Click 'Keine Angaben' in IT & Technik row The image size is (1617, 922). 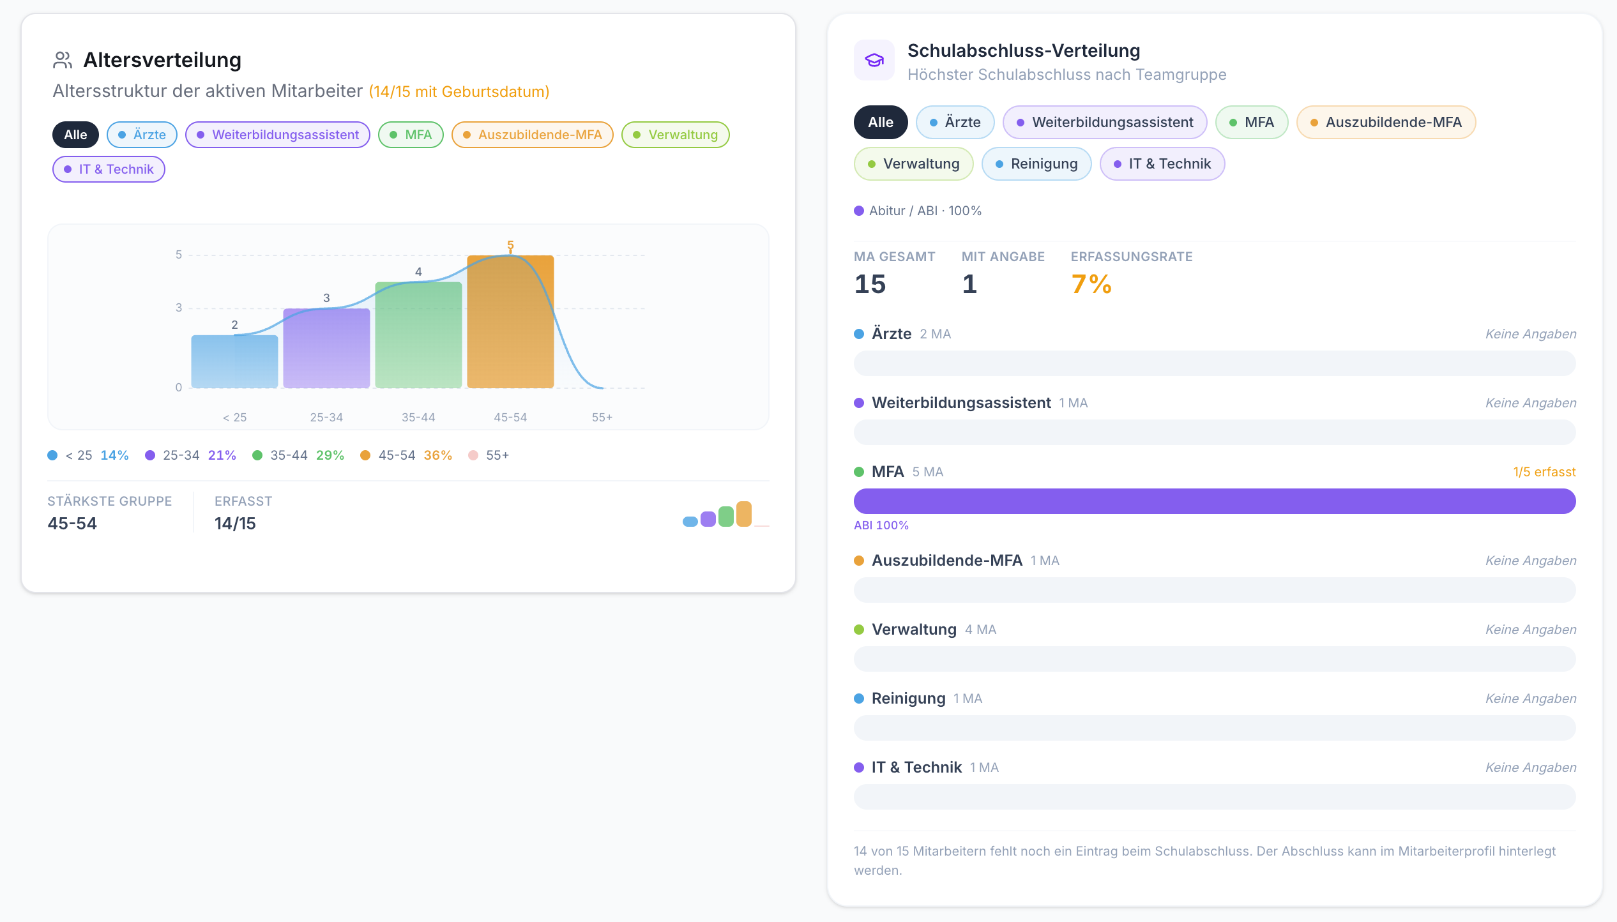pos(1531,767)
